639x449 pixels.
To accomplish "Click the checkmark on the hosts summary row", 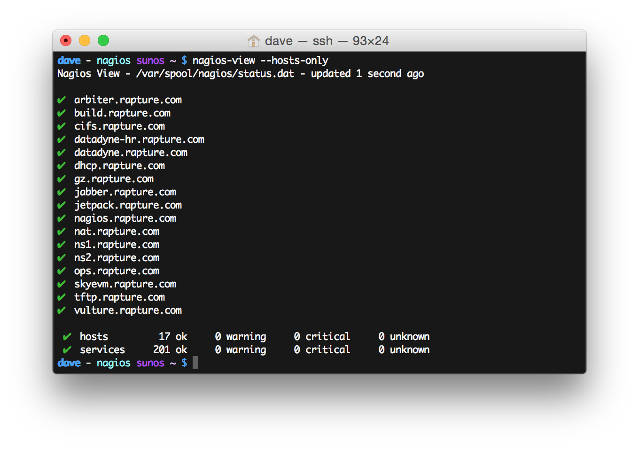I will [67, 337].
